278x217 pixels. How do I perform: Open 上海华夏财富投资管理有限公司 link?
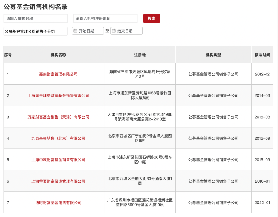[58, 181]
